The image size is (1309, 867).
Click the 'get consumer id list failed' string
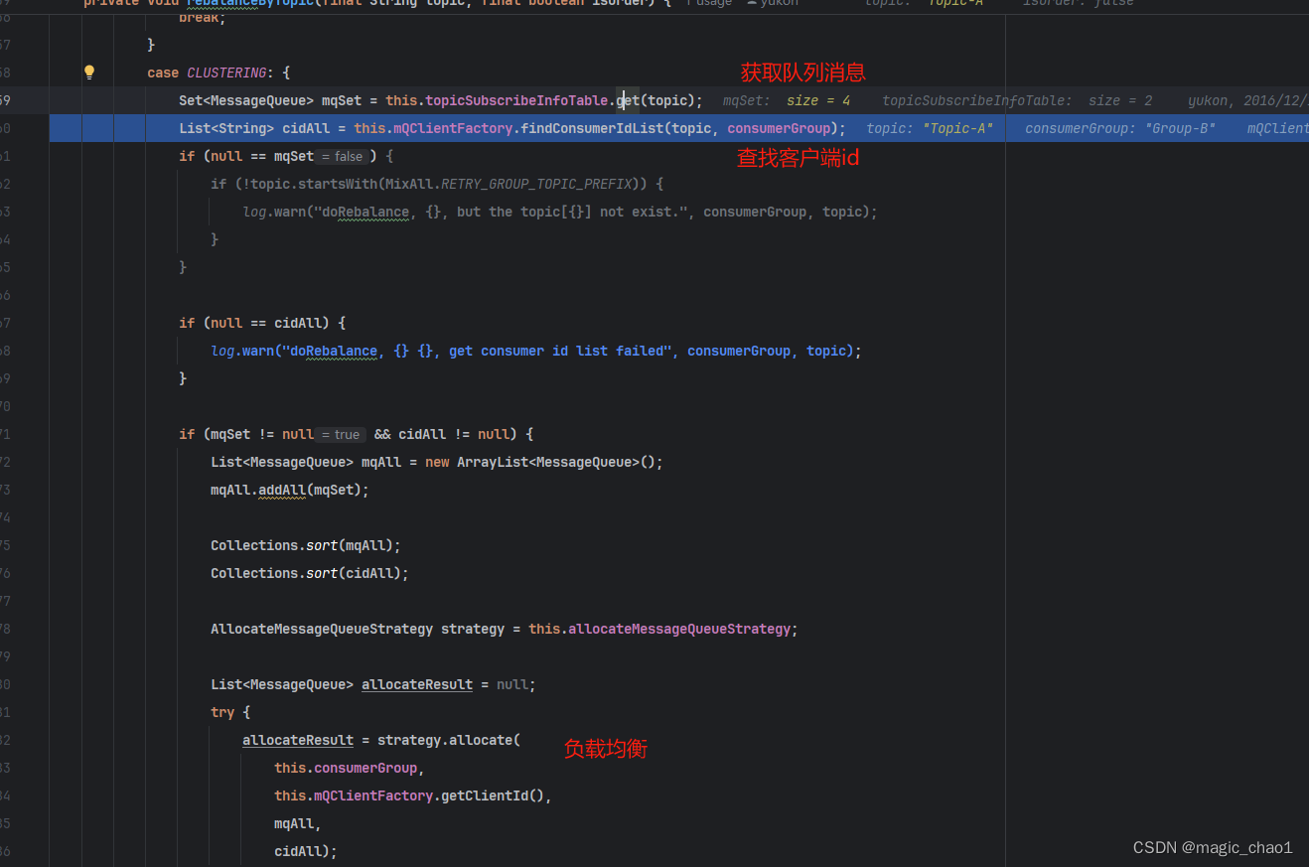pyautogui.click(x=561, y=351)
